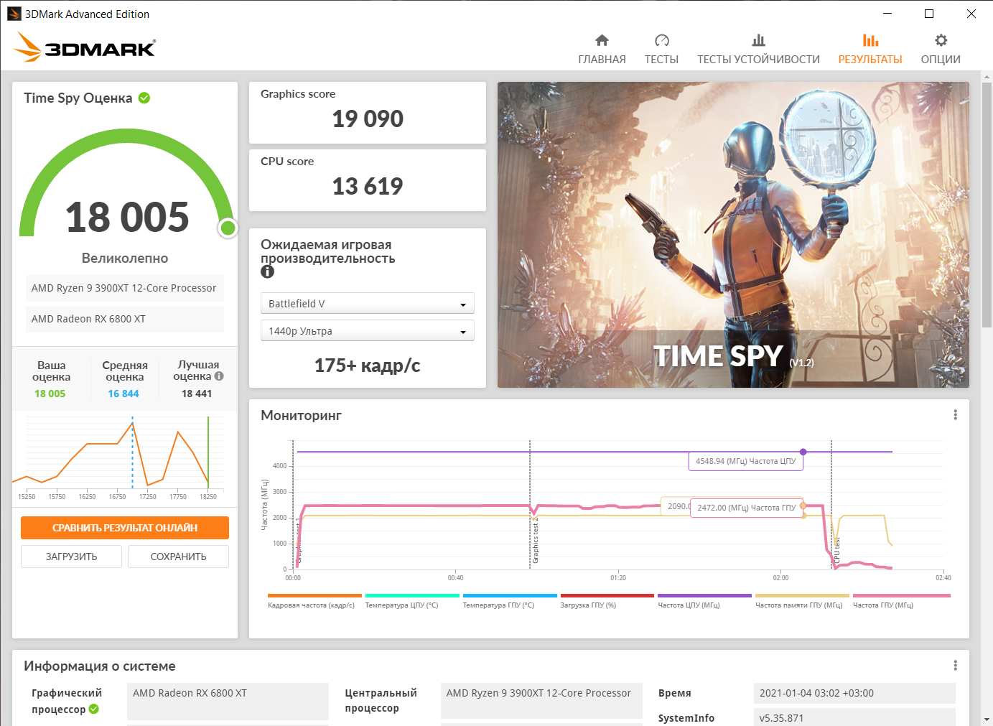Viewport: 993px width, 726px height.
Task: Click the CPU score value 13 619
Action: pyautogui.click(x=368, y=186)
